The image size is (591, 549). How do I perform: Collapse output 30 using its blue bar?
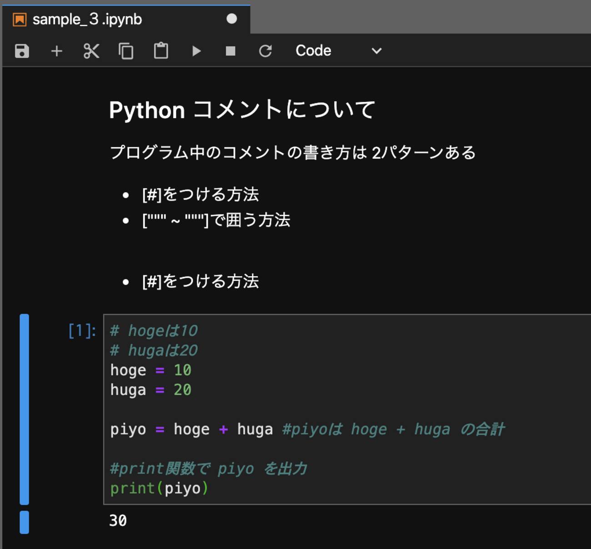(x=25, y=522)
